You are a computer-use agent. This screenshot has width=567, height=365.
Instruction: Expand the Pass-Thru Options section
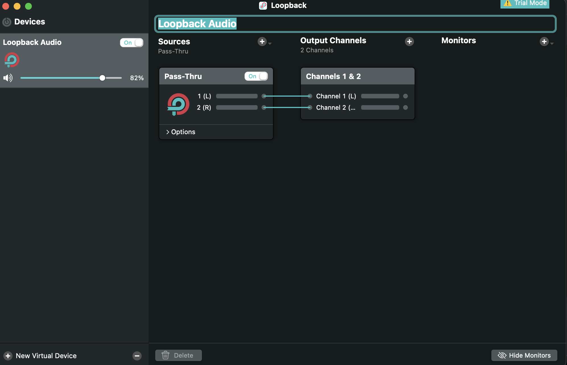click(181, 132)
